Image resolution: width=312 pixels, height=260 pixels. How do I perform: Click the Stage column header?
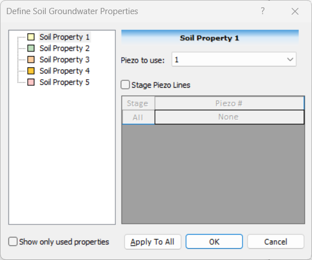point(138,103)
